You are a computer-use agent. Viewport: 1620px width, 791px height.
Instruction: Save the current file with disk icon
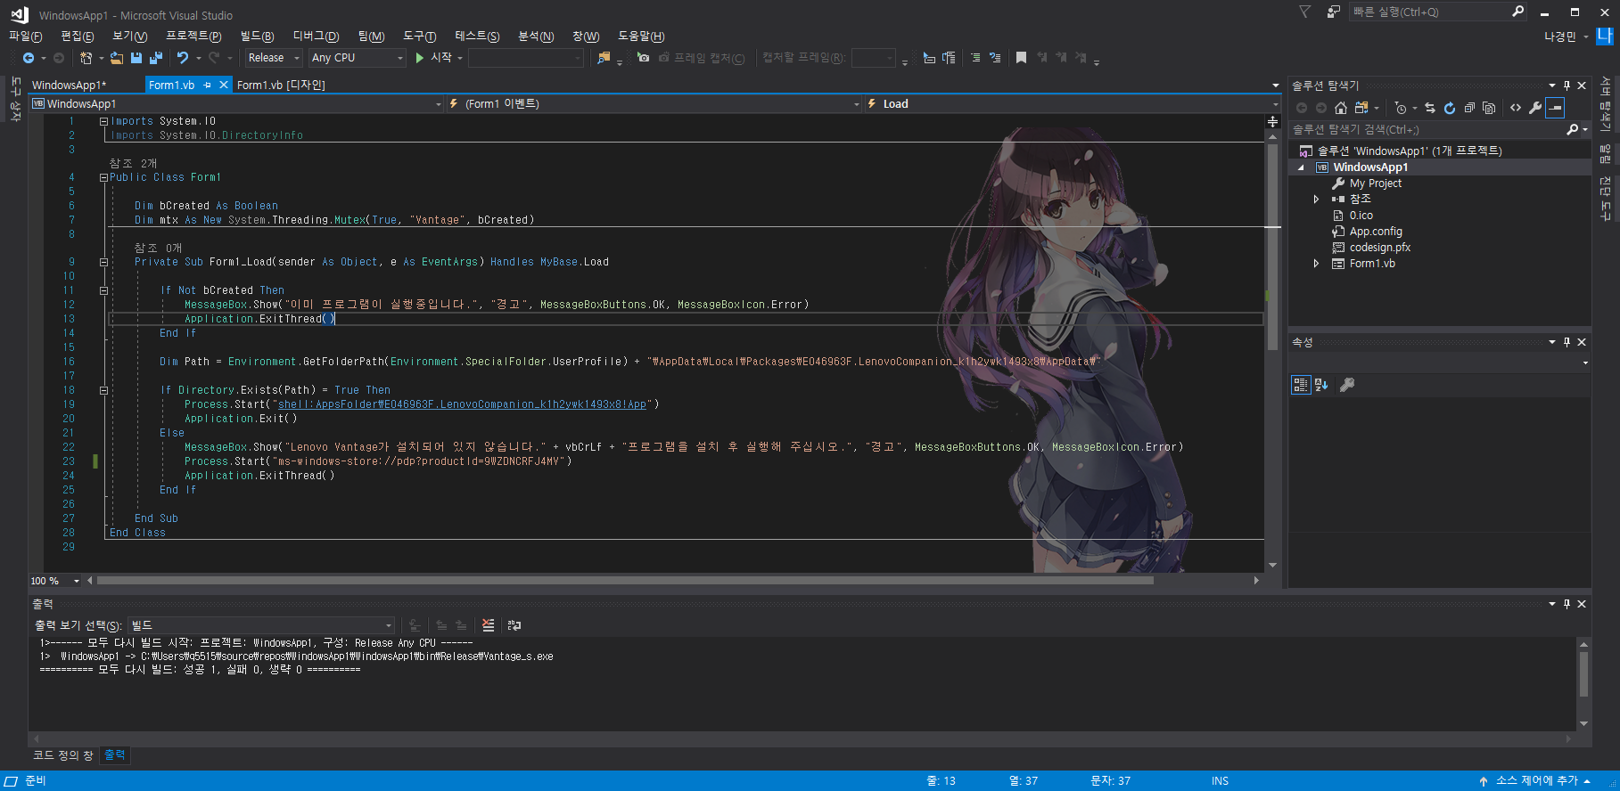click(x=136, y=58)
